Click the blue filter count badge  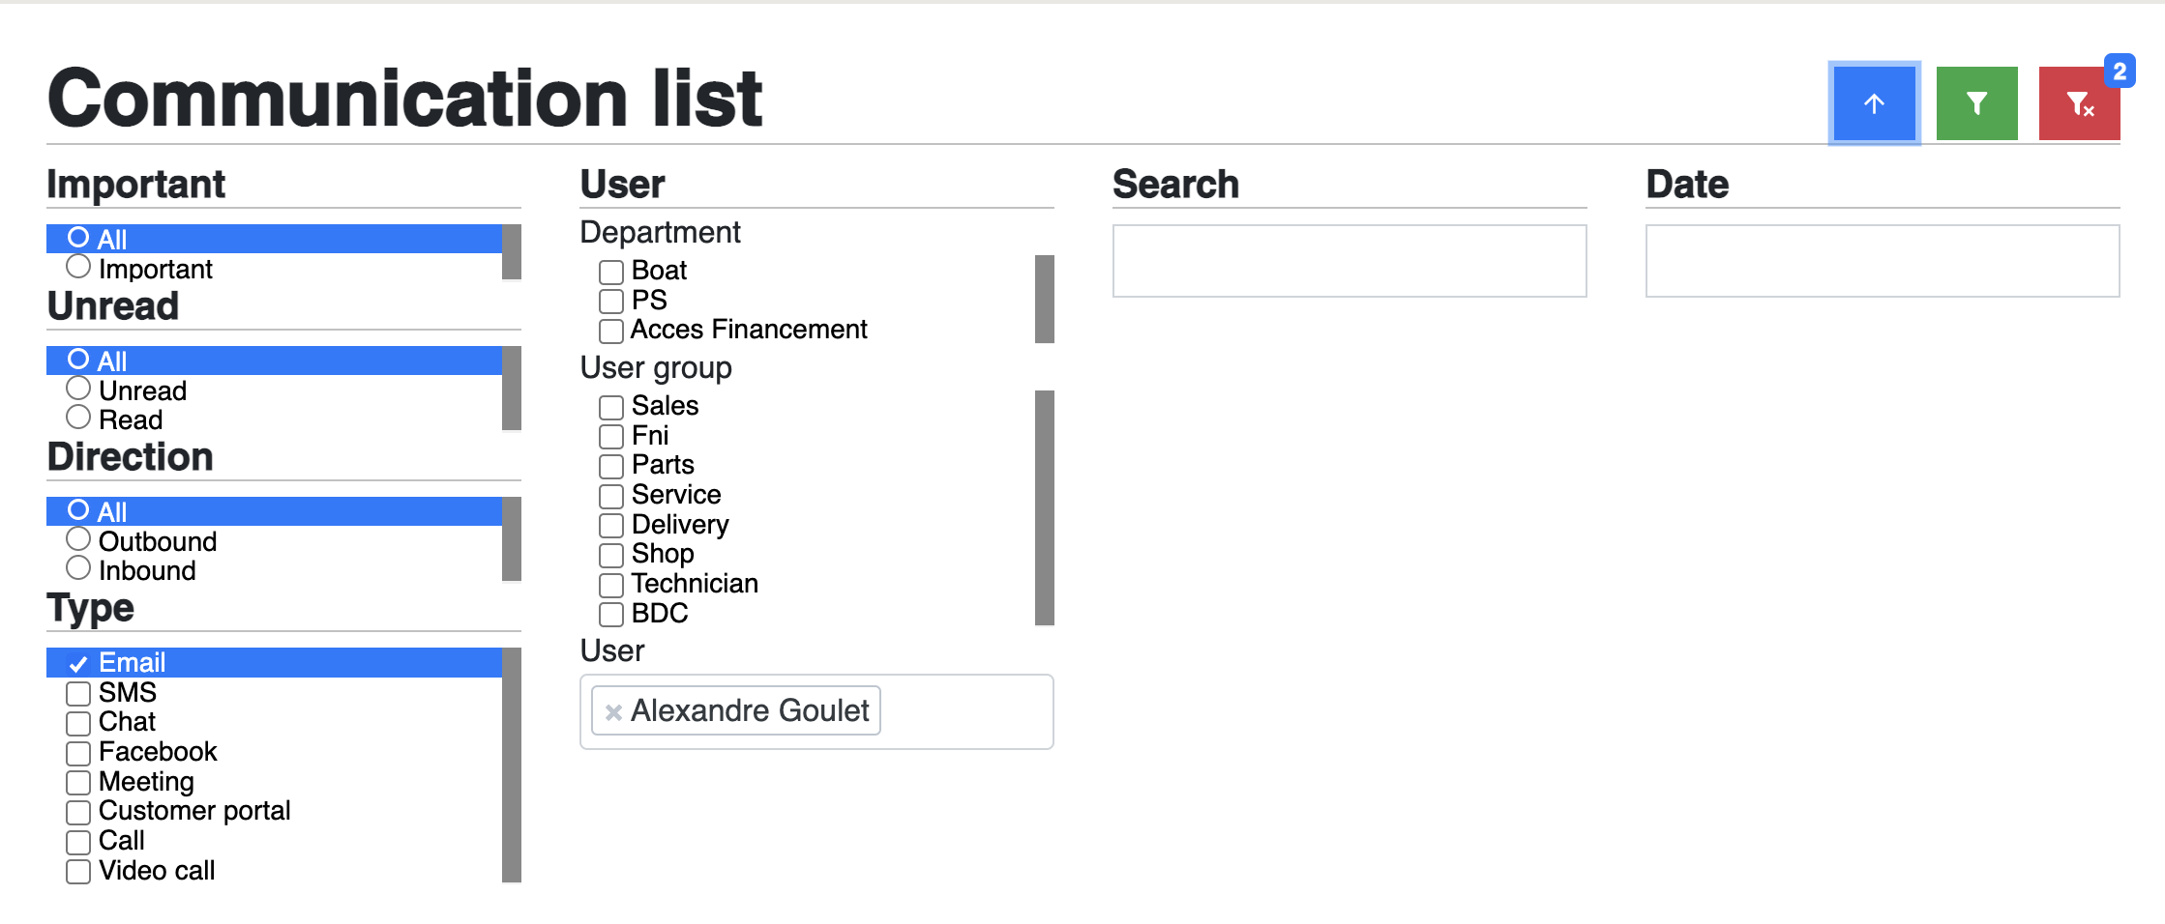click(2120, 71)
